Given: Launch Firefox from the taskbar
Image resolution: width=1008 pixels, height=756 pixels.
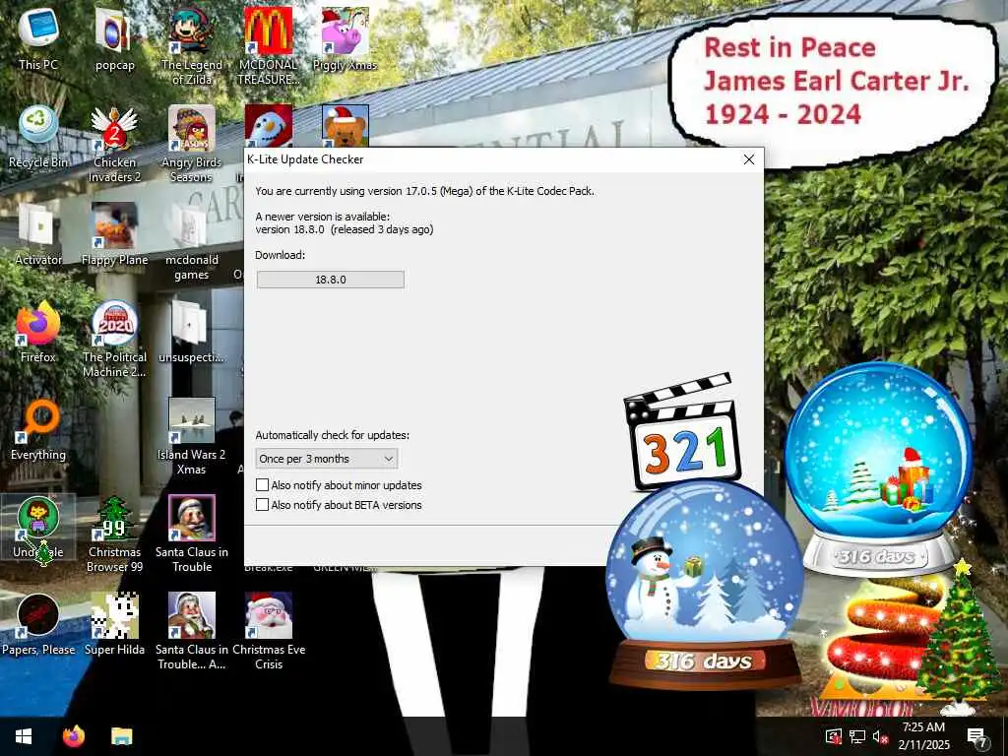Looking at the screenshot, I should [x=74, y=736].
